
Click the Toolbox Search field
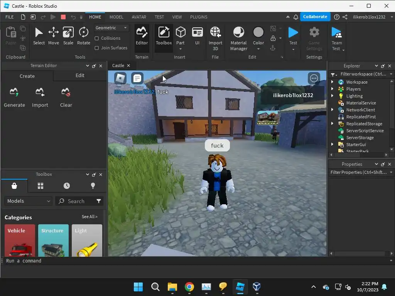click(x=75, y=201)
